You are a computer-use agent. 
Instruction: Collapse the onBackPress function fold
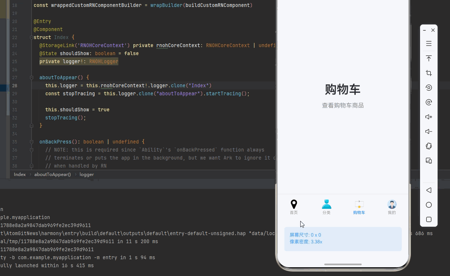(32, 142)
